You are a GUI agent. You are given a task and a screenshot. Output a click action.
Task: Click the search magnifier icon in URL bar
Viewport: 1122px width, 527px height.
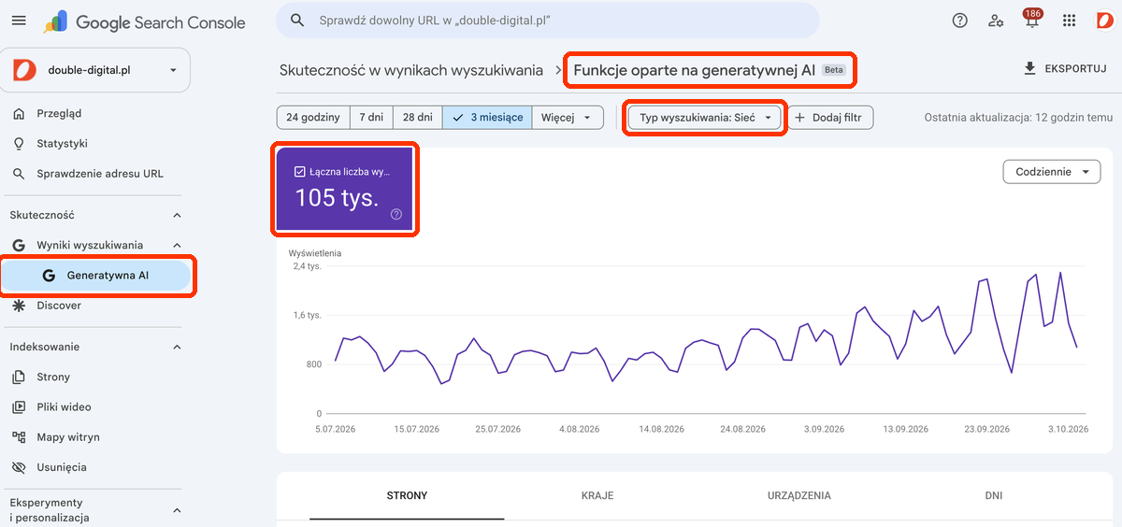(297, 20)
